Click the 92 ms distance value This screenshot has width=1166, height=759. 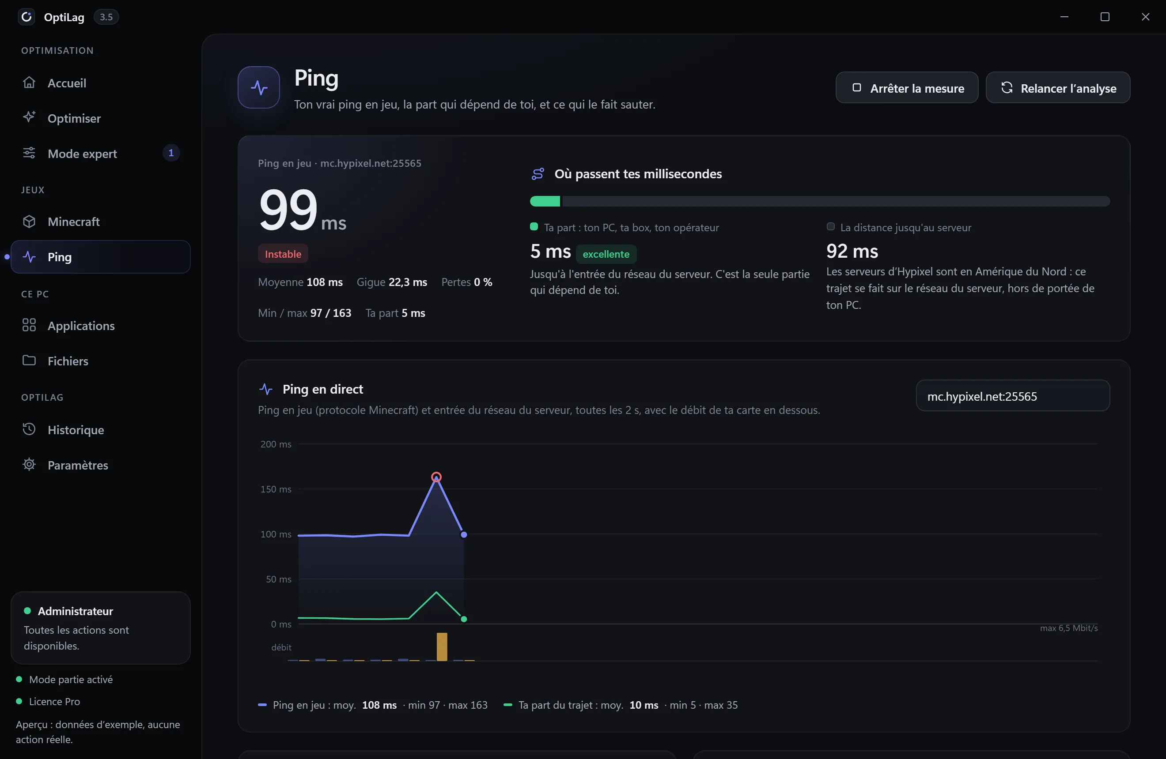pyautogui.click(x=852, y=251)
